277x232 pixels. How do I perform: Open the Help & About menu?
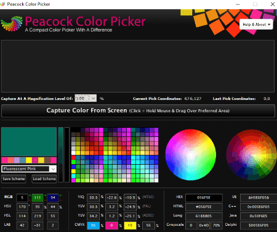click(256, 25)
